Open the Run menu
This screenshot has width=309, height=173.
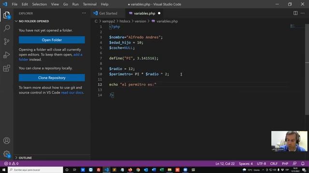[x=75, y=4]
